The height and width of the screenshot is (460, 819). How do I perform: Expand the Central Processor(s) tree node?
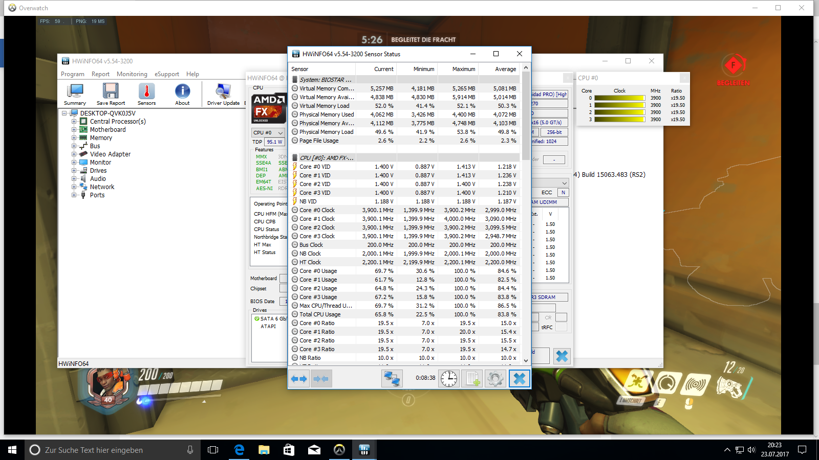coord(74,122)
